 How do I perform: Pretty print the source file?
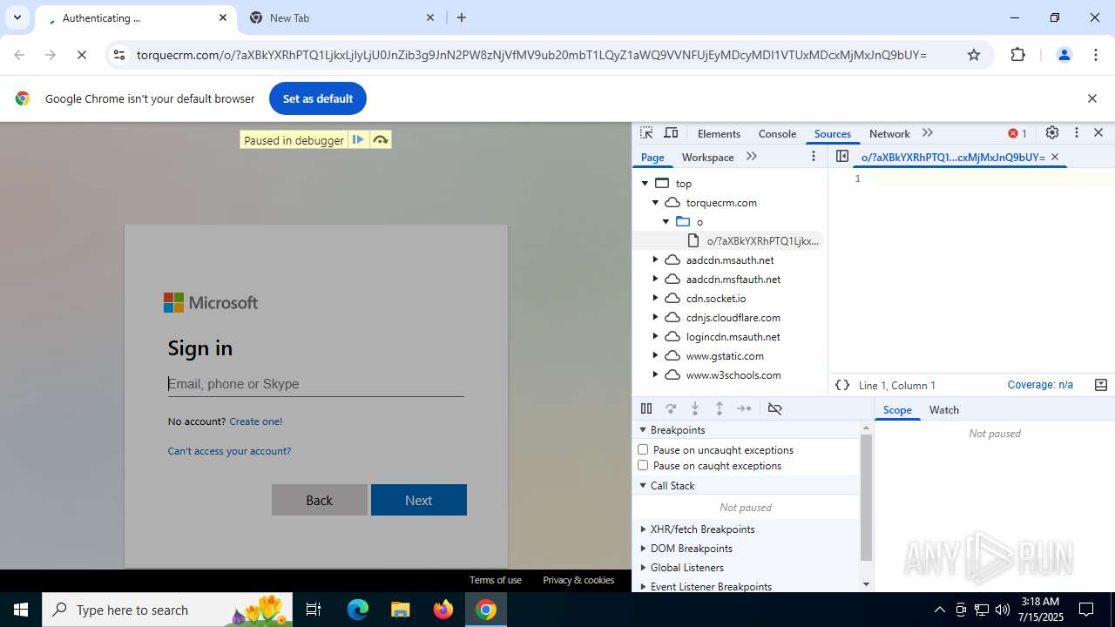[842, 385]
